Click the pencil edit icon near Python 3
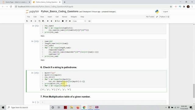Image resolution: width=195 pixels, height=110 pixels. click(x=157, y=17)
